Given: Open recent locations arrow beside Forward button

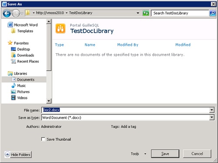Looking at the screenshot, I should click(22, 13).
